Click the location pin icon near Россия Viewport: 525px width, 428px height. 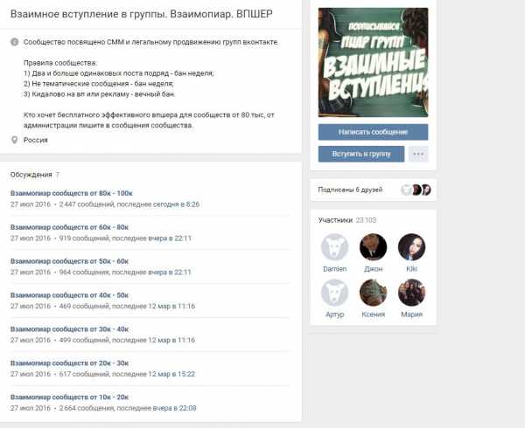click(x=14, y=140)
